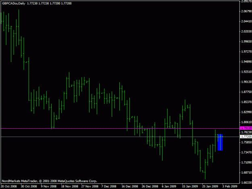
Task: Click the current price label 1.77200
Action: pos(246,137)
